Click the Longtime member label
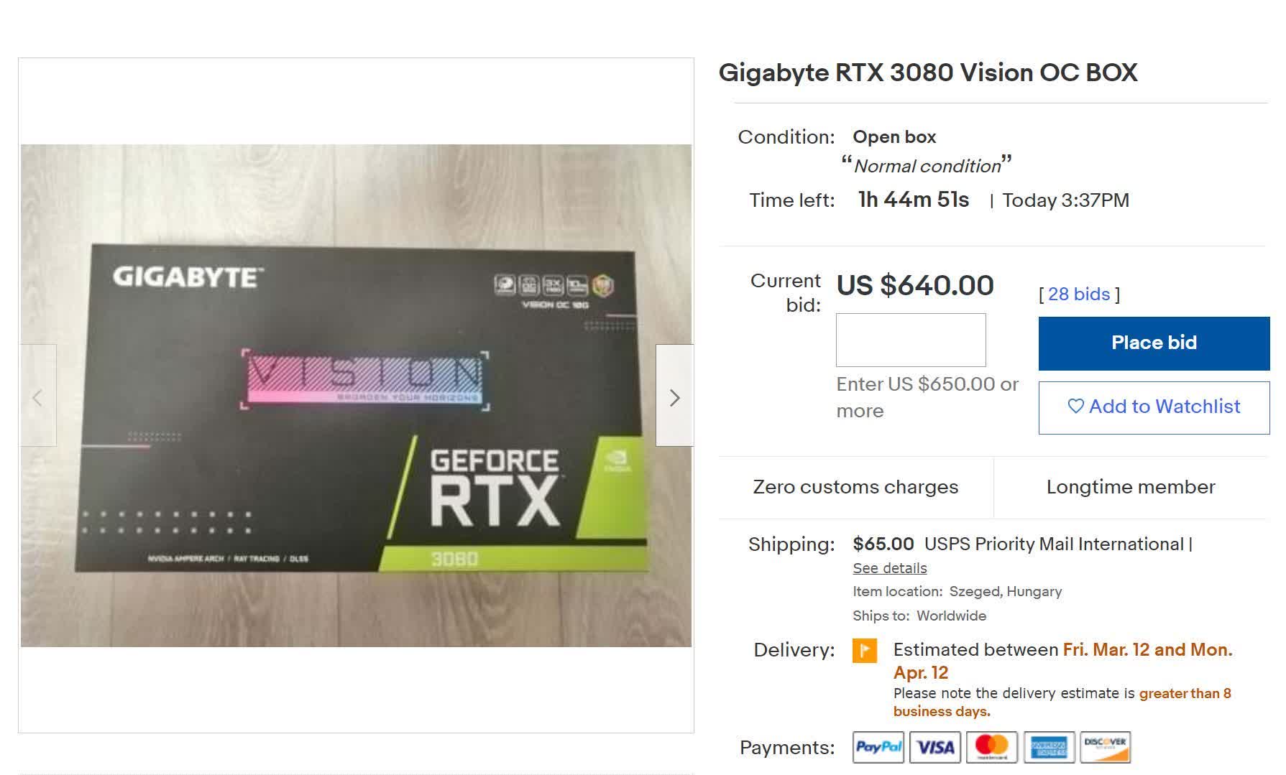Image resolution: width=1286 pixels, height=775 pixels. [x=1131, y=487]
